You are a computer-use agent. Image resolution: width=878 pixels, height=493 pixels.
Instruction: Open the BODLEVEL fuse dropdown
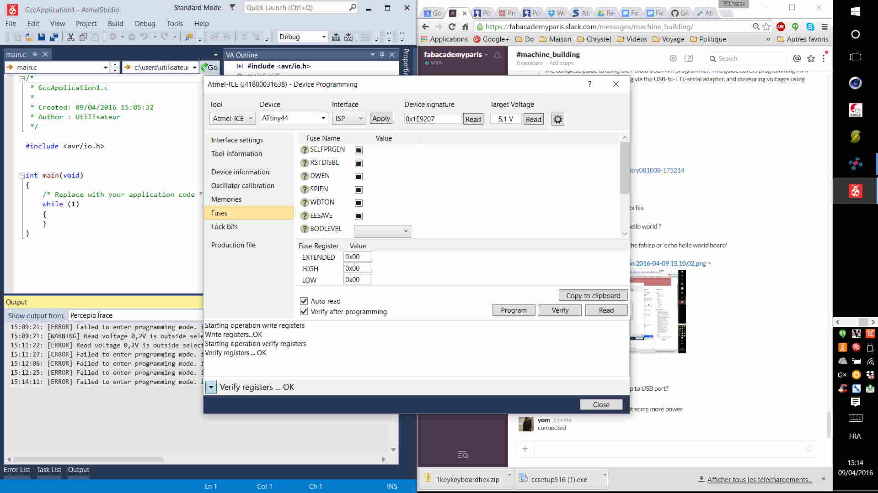382,231
